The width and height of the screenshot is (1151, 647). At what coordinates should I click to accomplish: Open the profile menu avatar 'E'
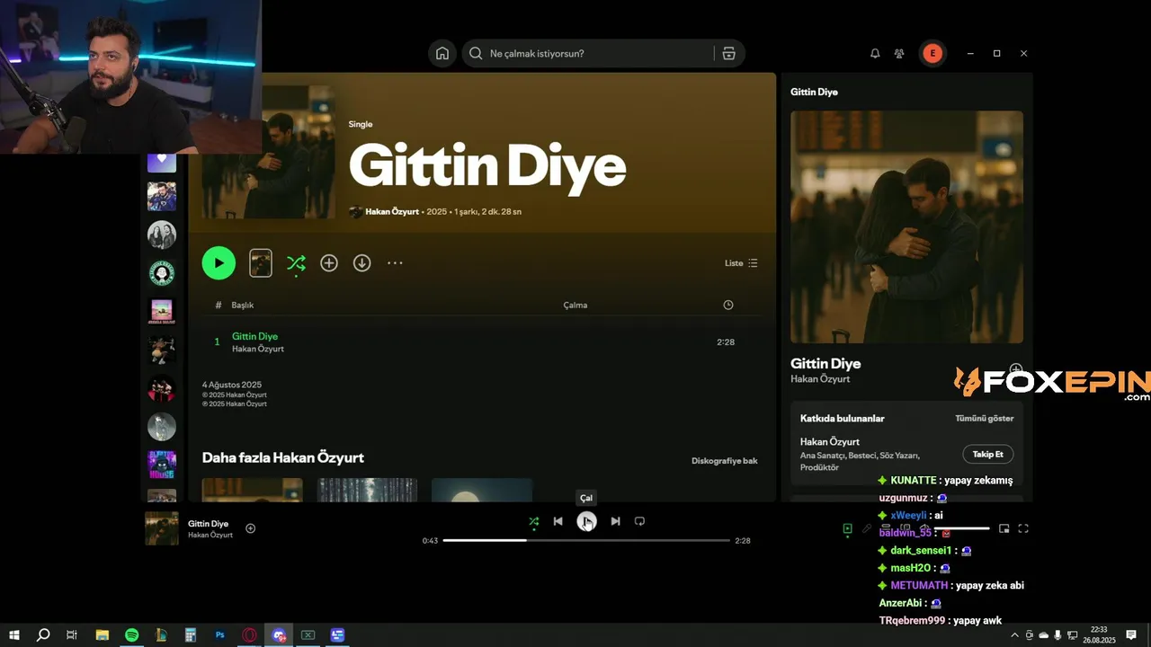(932, 53)
